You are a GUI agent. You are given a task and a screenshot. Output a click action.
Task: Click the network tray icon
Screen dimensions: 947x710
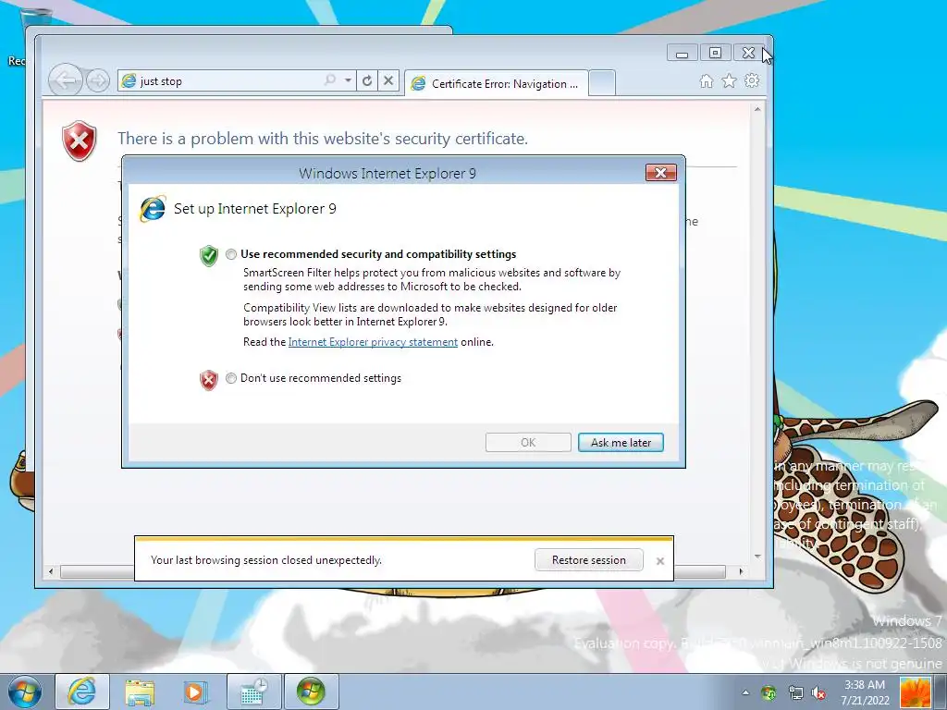click(x=796, y=692)
